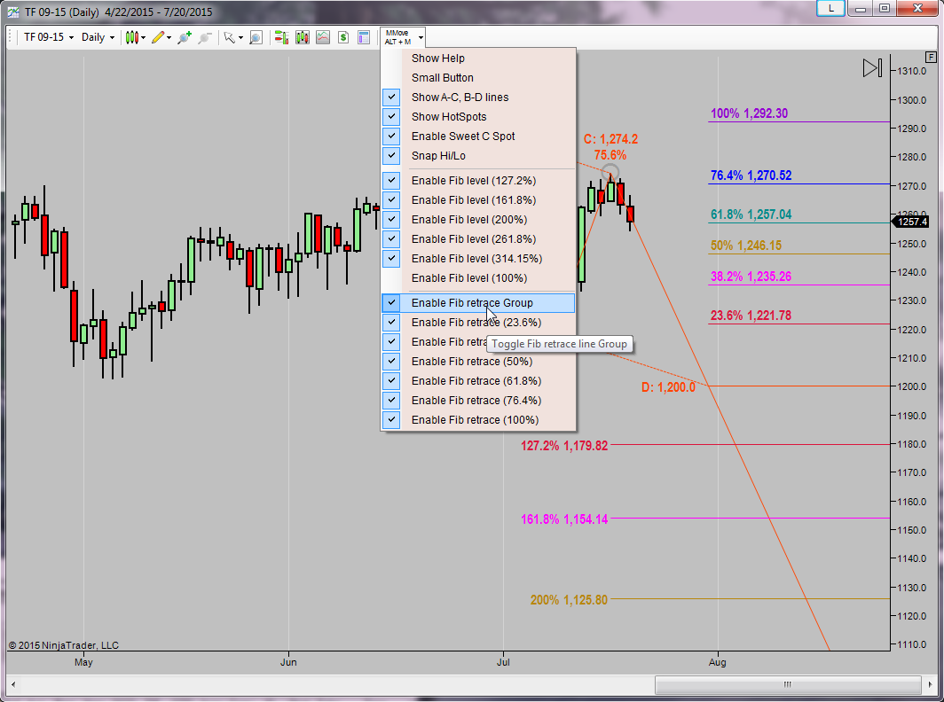Click the zoom in magnifier icon
The width and height of the screenshot is (944, 702).
[184, 37]
